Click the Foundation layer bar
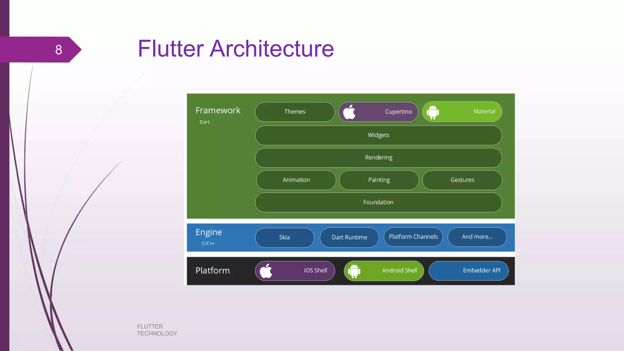The image size is (624, 351). [378, 202]
